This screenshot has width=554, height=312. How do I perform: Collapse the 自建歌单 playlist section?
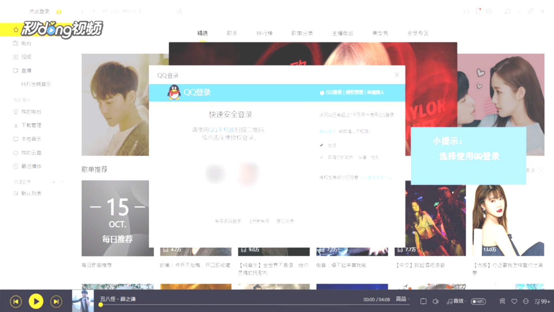click(x=63, y=182)
